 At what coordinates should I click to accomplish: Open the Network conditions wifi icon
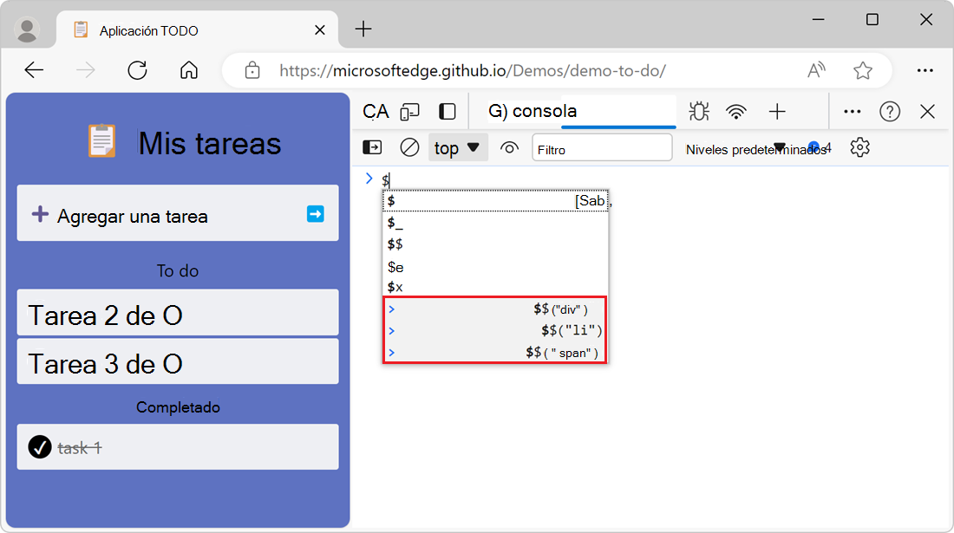coord(736,111)
